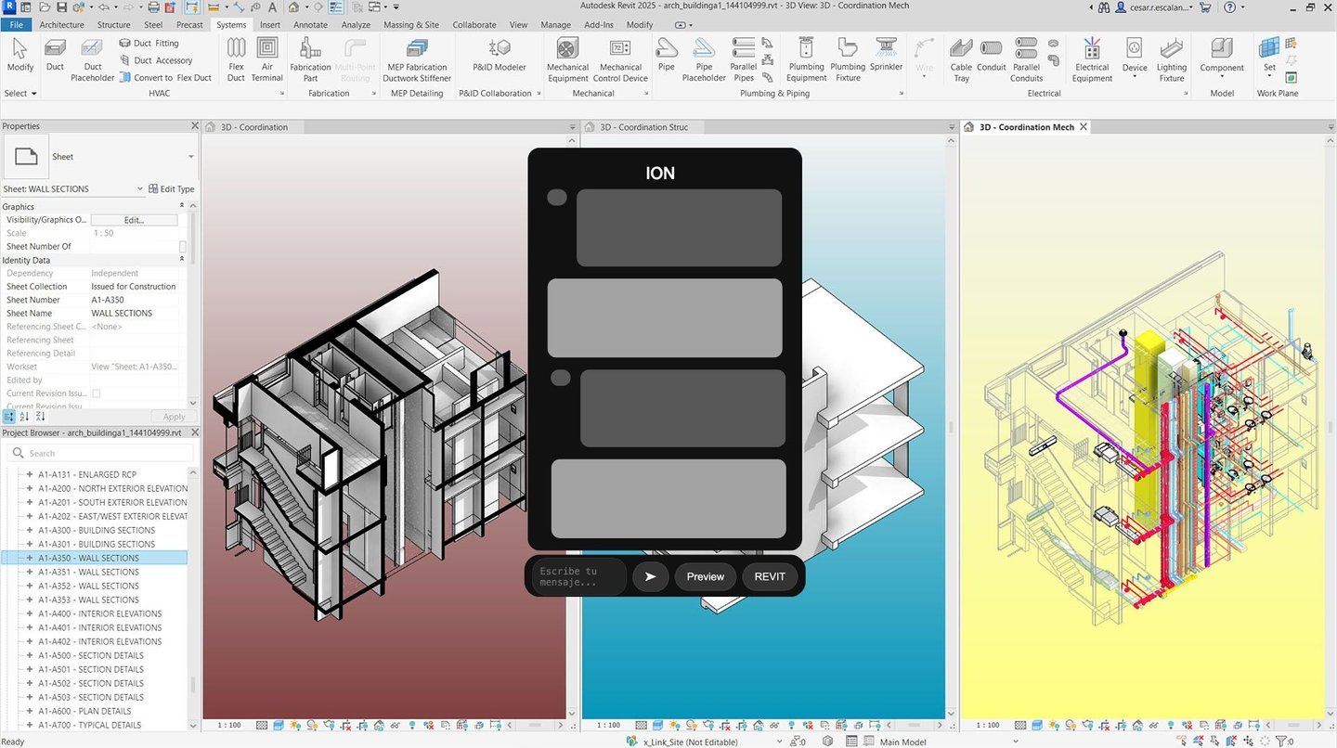The height and width of the screenshot is (748, 1337).
Task: Select the Mechanical Control Device tool
Action: 620,59
